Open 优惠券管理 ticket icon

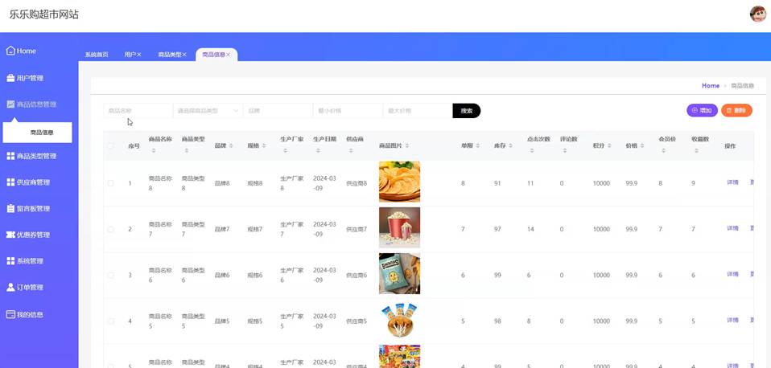tap(10, 235)
